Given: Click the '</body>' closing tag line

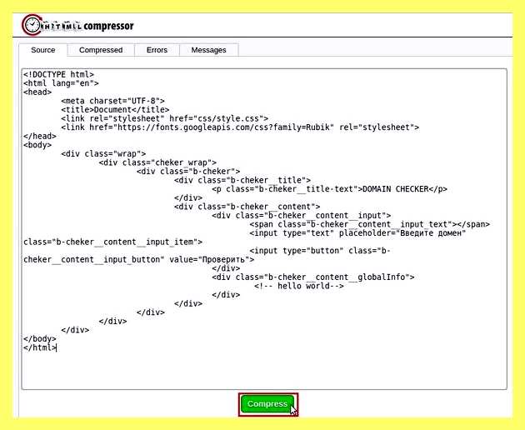Looking at the screenshot, I should [x=40, y=338].
